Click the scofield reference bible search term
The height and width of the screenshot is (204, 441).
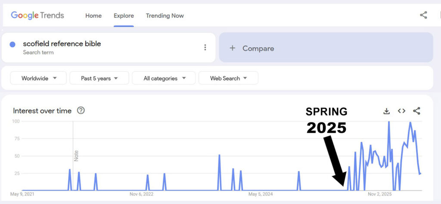click(x=62, y=44)
